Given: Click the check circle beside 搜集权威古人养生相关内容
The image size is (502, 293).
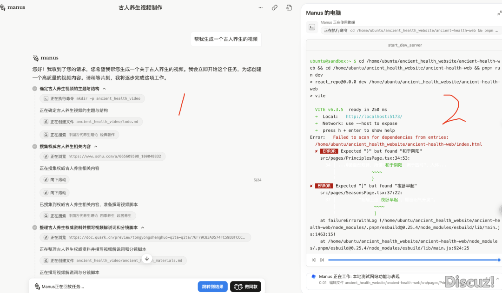Looking at the screenshot, I should click(35, 147).
